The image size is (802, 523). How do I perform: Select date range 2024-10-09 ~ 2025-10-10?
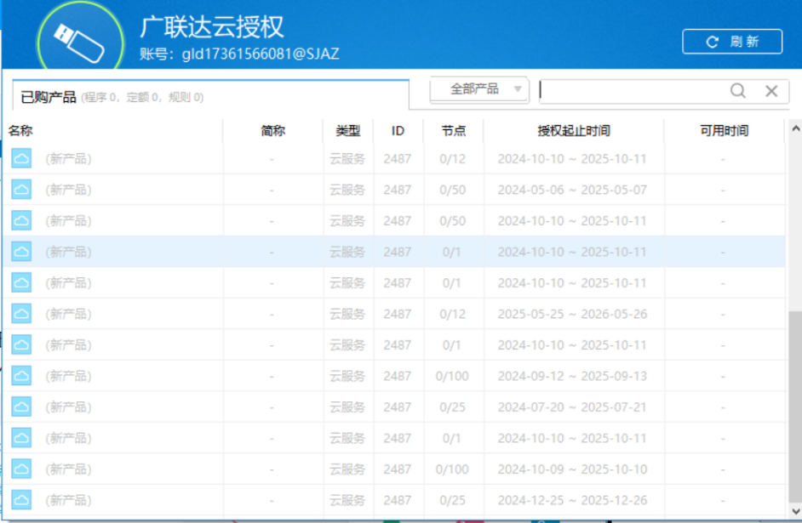(572, 469)
